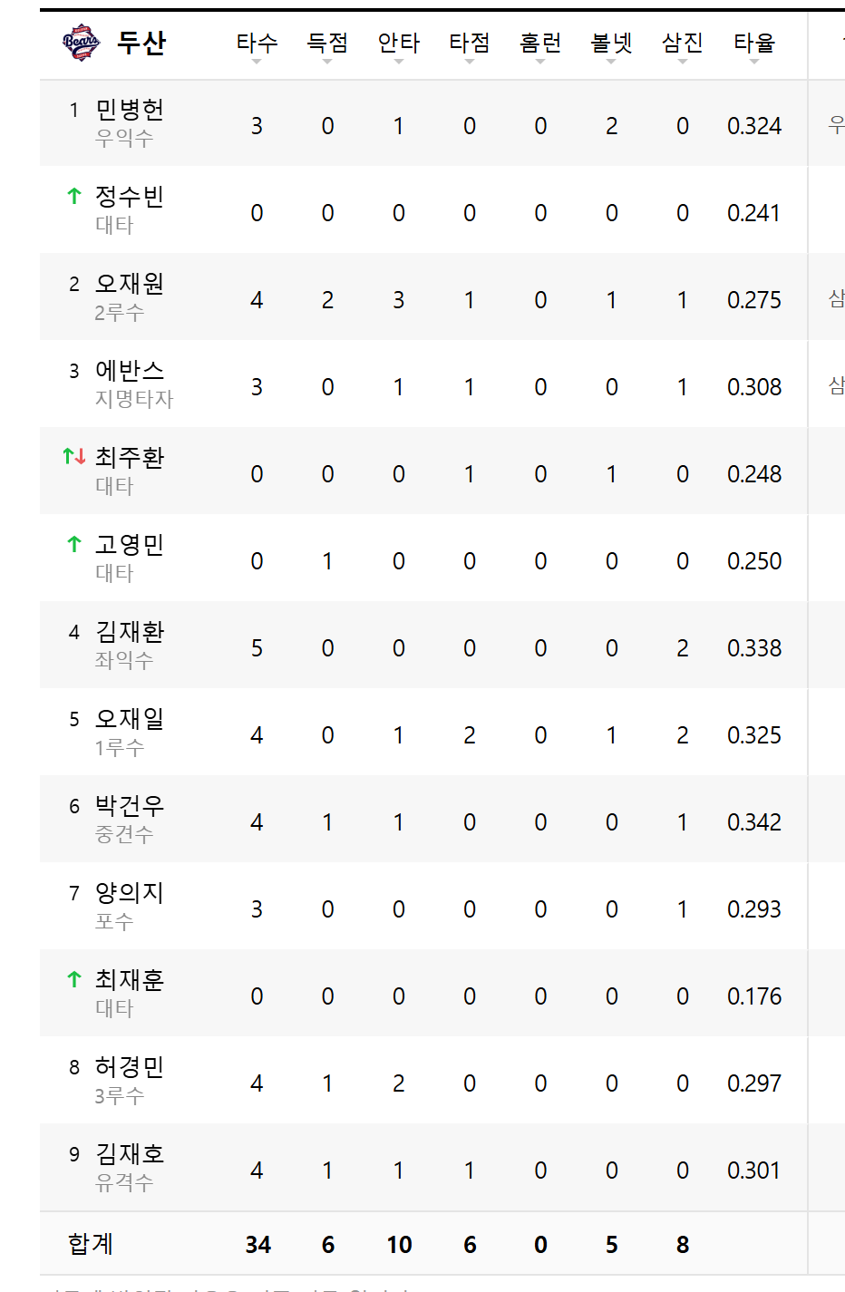
Task: Click the green arrow beside 최재훈
Action: [x=74, y=979]
